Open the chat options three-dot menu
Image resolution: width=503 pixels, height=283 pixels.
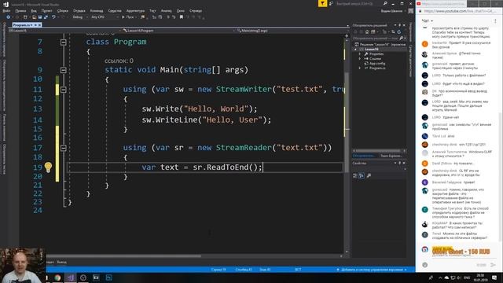point(495,21)
